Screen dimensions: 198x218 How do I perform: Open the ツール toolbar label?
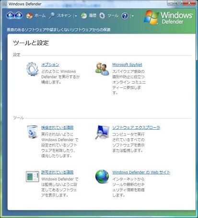113,15
